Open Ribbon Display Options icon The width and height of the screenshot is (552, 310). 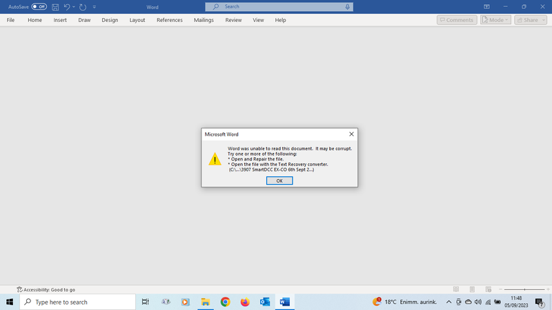(486, 7)
